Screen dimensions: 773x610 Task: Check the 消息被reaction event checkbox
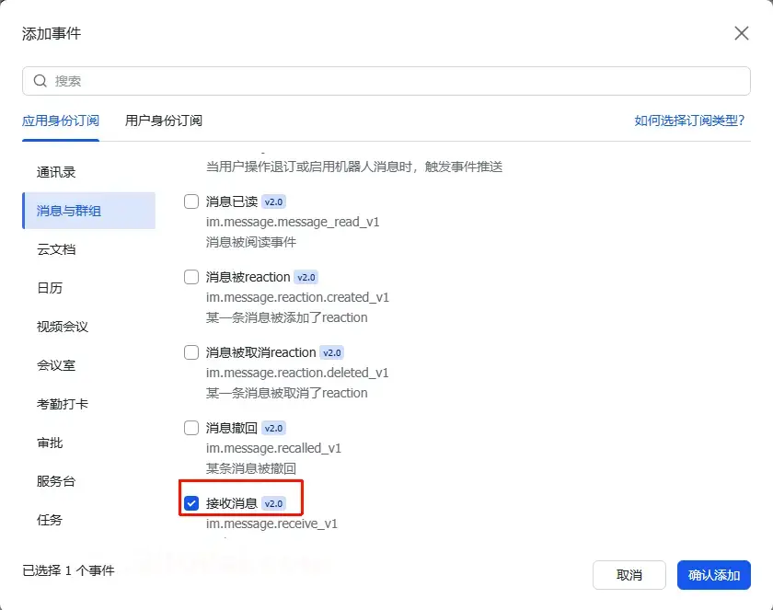tap(191, 277)
